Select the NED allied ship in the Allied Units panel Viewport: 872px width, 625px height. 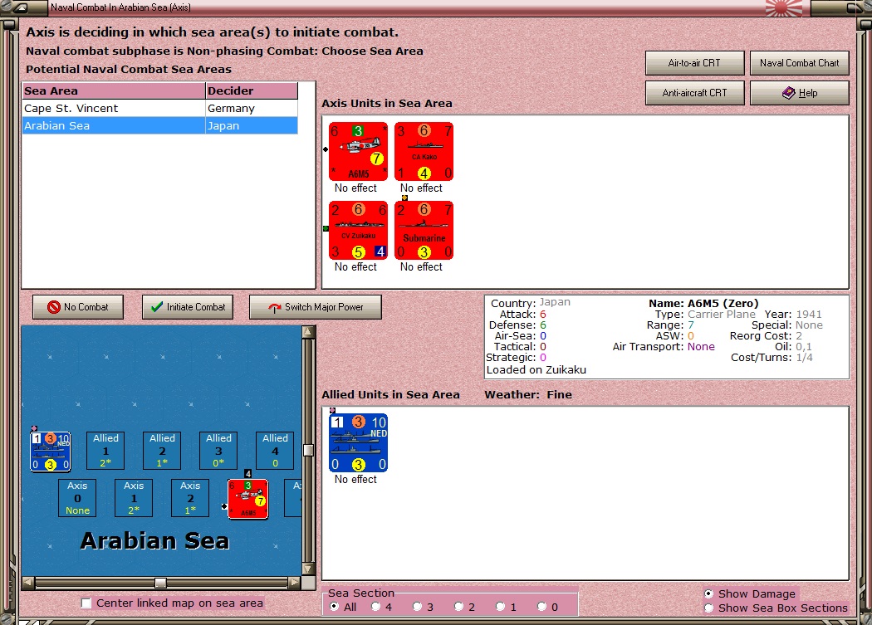coord(358,442)
